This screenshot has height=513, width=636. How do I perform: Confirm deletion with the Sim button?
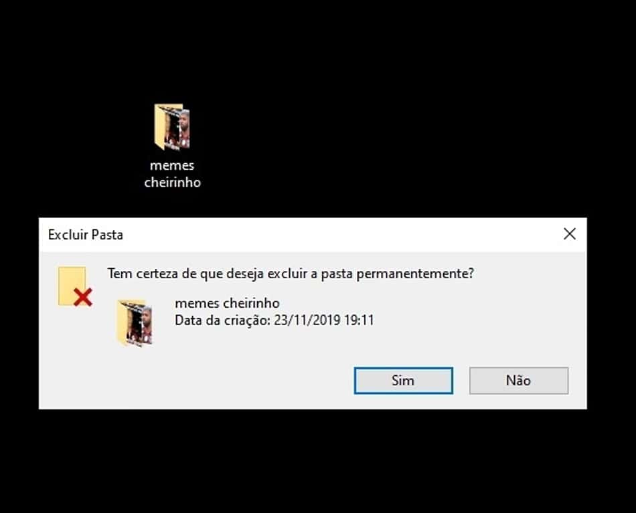(x=403, y=381)
